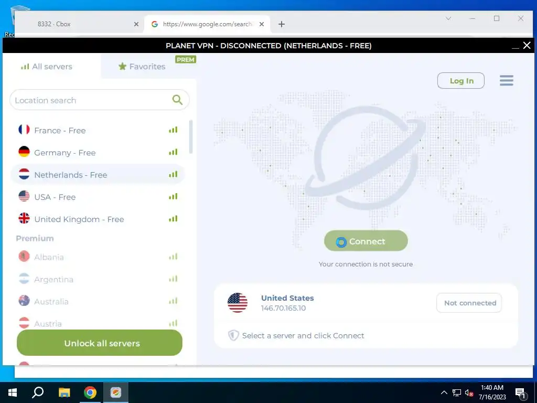This screenshot has width=537, height=403.
Task: Click the Log In button
Action: (460, 80)
